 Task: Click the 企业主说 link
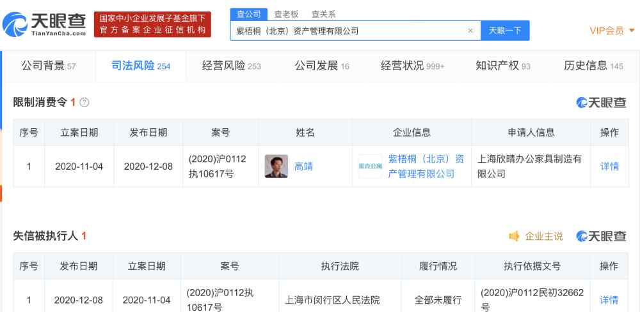(x=543, y=236)
